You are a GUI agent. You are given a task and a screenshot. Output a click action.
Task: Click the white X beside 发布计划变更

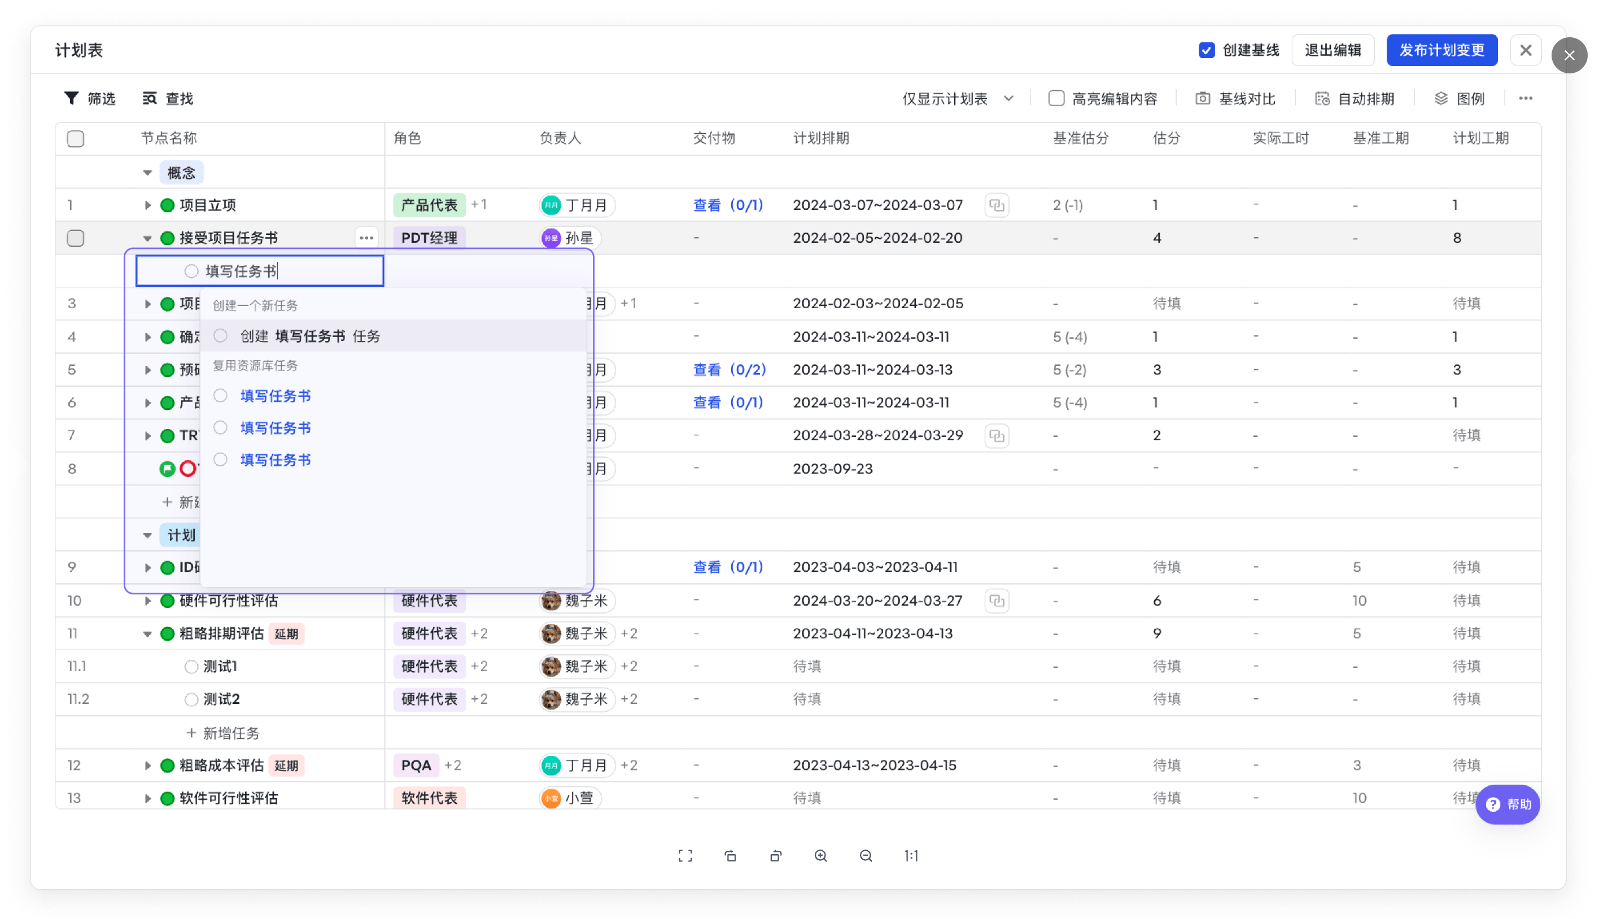(1525, 50)
